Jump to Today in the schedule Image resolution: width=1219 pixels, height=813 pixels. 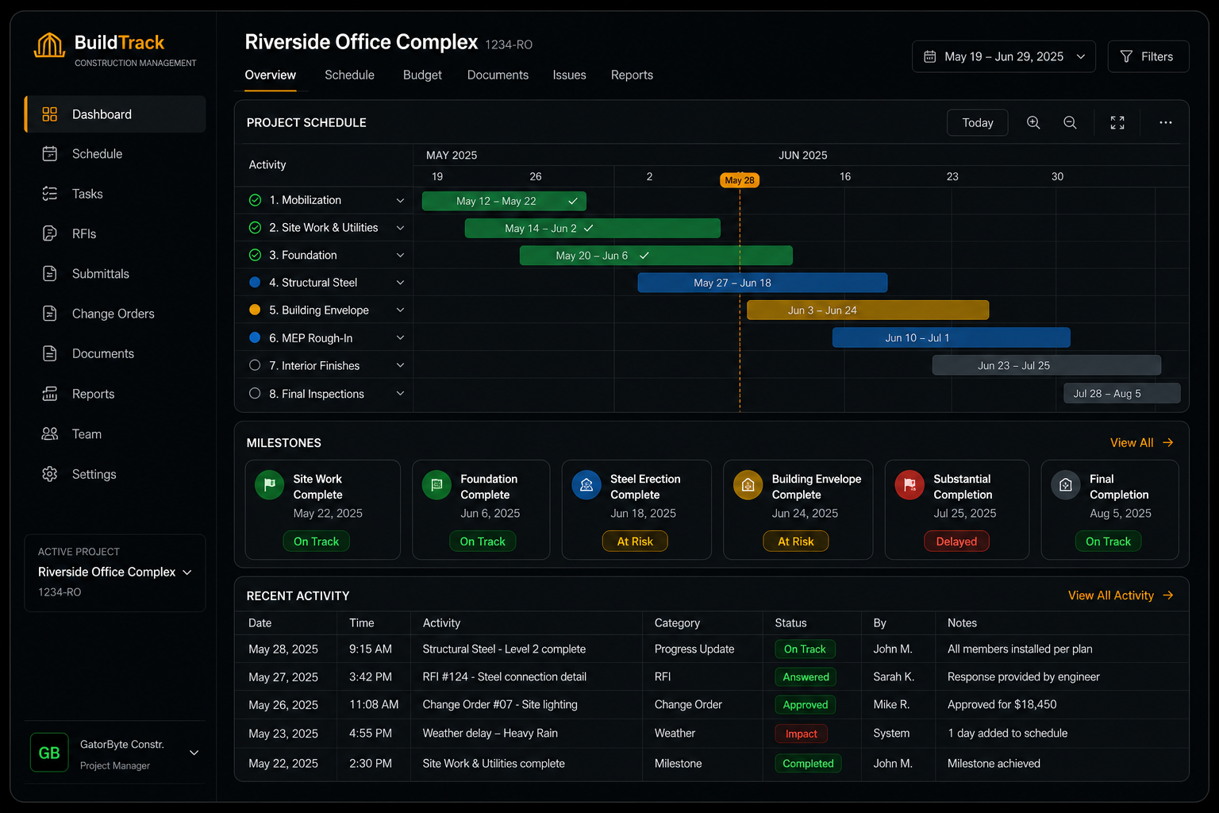(978, 122)
